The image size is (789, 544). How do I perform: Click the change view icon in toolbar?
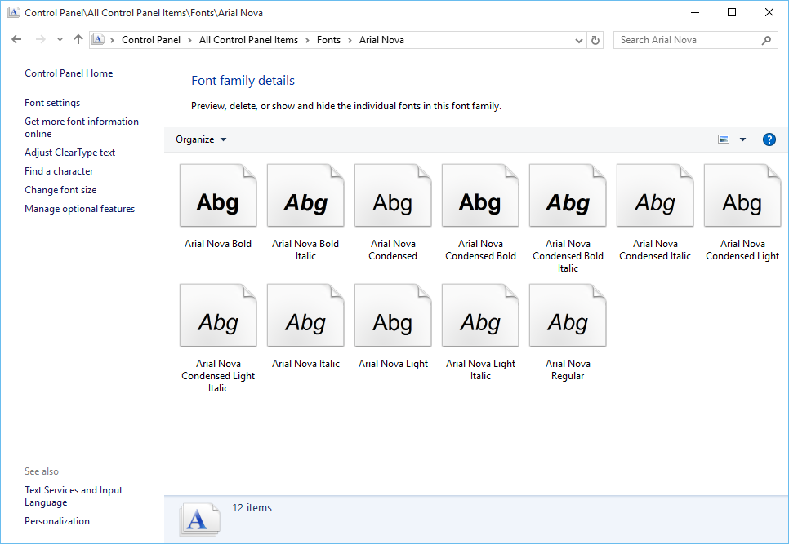click(x=724, y=139)
